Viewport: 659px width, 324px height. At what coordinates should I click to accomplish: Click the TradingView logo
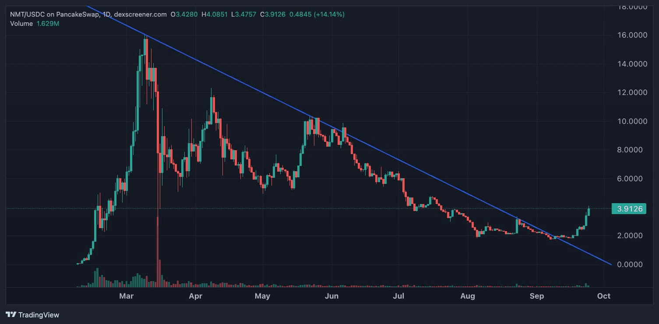(x=32, y=314)
